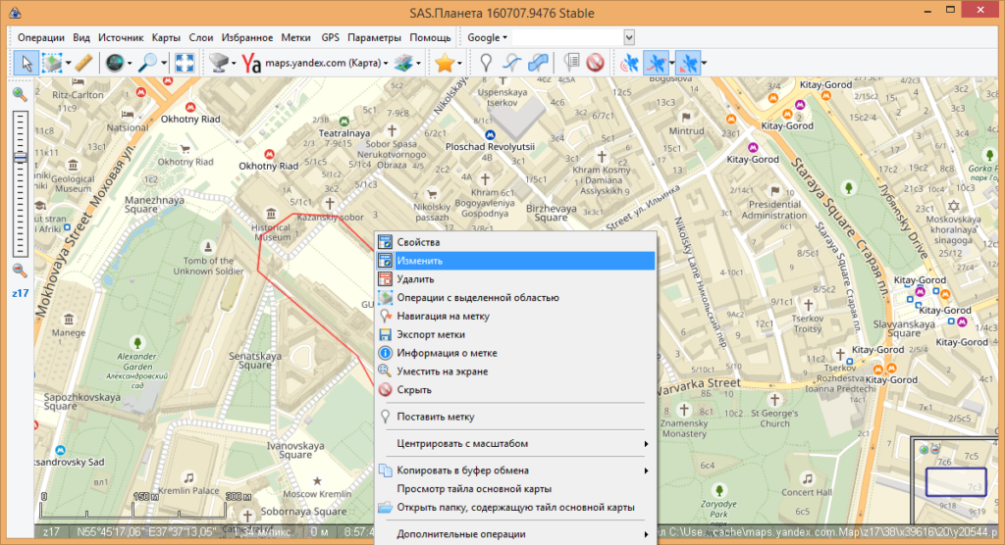The width and height of the screenshot is (1005, 545).
Task: Click the add placemark pin icon
Action: click(485, 63)
